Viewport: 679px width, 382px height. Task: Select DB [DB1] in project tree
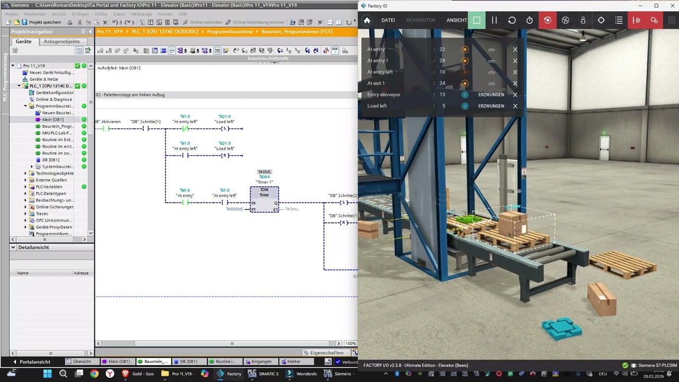click(50, 160)
